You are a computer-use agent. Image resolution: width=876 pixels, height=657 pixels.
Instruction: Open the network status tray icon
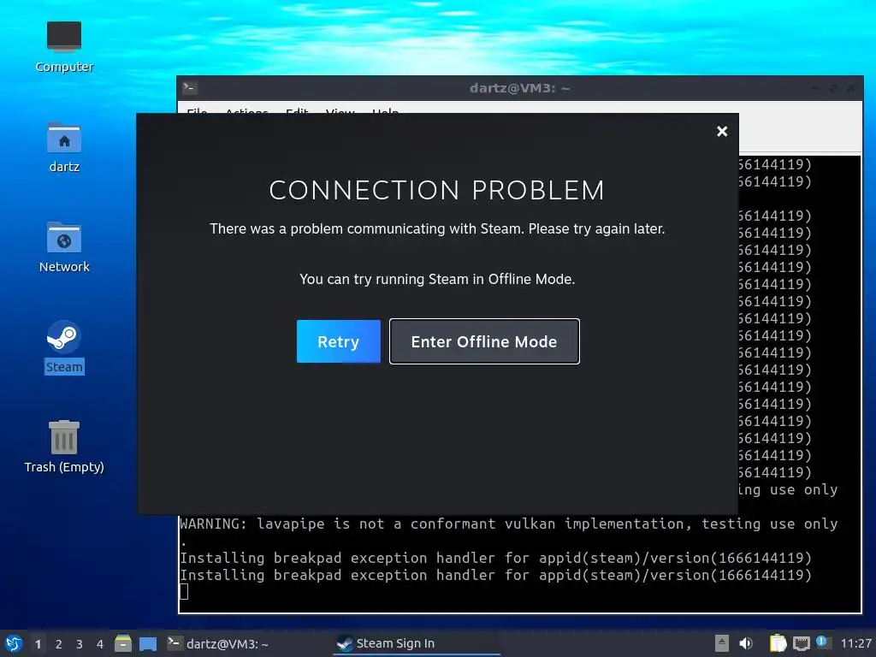click(801, 644)
